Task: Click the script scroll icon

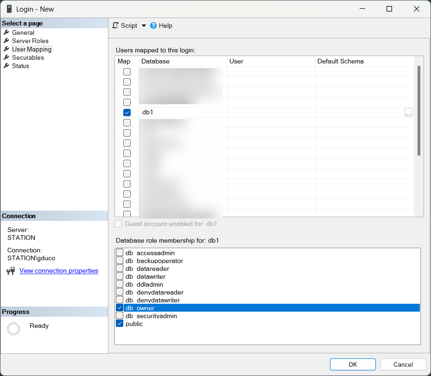Action: click(x=115, y=25)
